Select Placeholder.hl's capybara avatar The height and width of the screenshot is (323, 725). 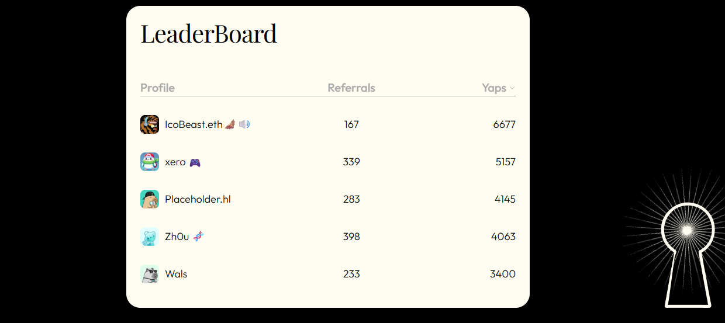pos(150,199)
